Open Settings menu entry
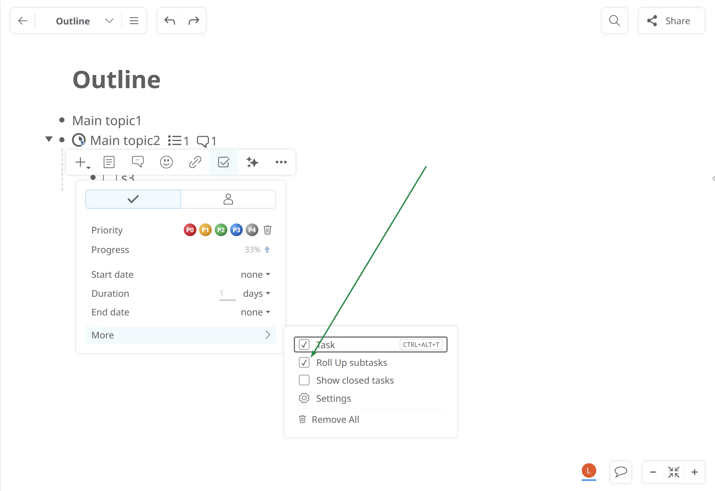 click(333, 398)
